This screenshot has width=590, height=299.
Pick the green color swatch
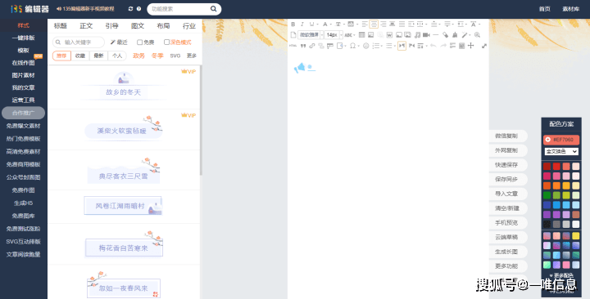pyautogui.click(x=547, y=195)
